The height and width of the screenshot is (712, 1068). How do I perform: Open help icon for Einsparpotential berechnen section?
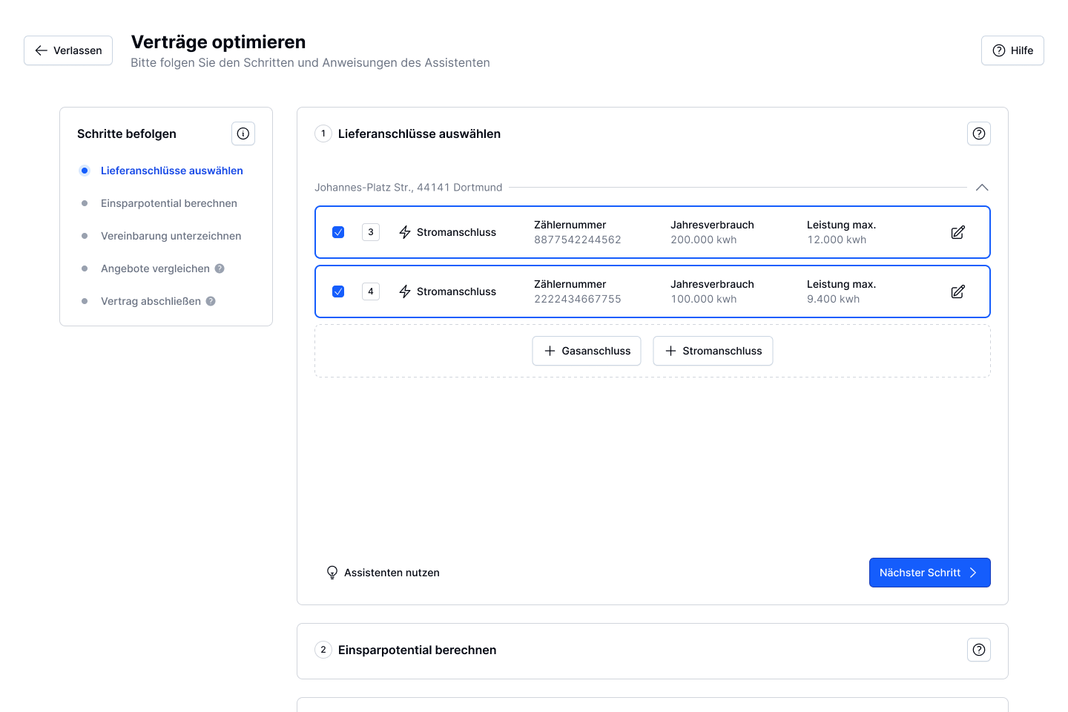(979, 650)
